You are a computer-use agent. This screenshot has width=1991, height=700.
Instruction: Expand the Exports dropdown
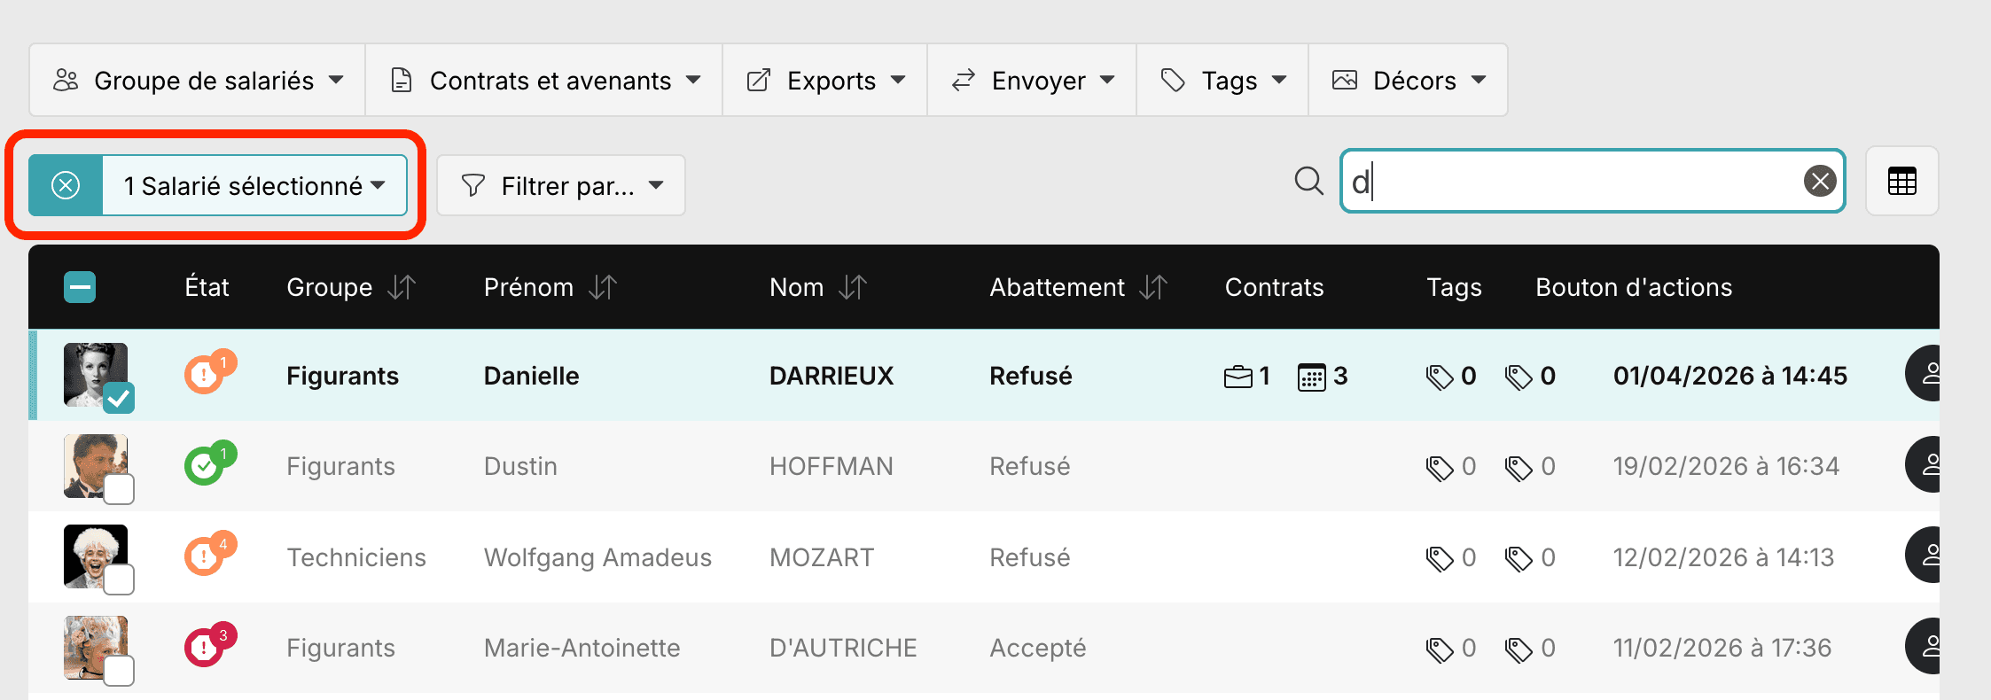[825, 80]
